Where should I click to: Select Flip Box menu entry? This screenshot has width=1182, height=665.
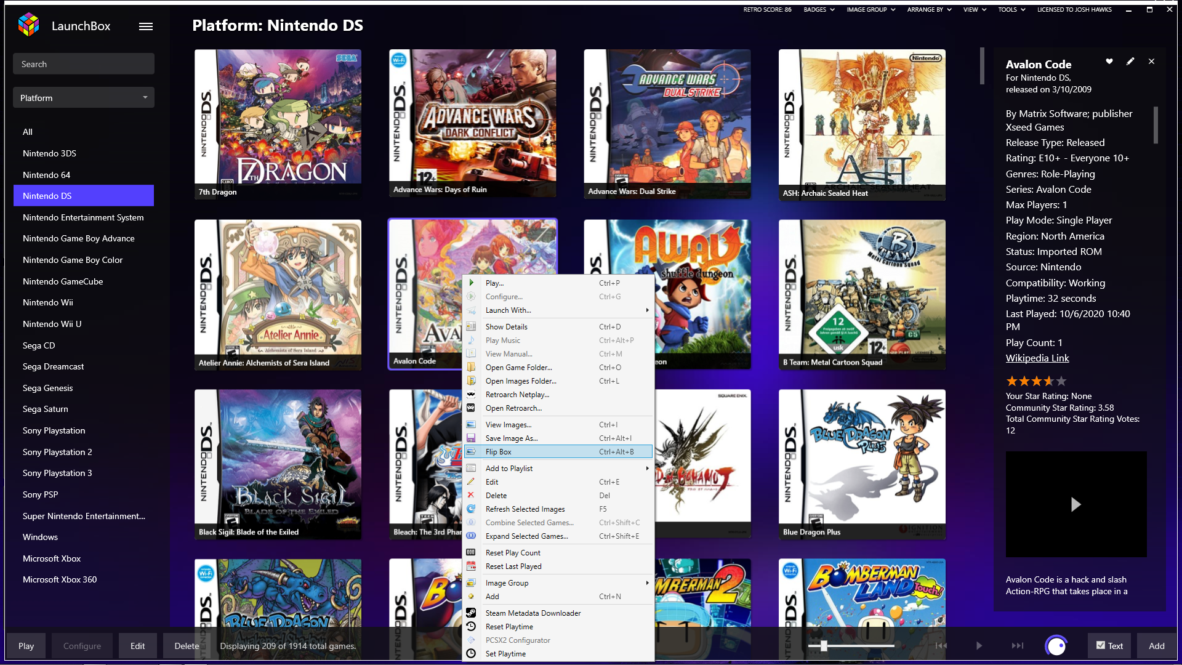point(558,451)
